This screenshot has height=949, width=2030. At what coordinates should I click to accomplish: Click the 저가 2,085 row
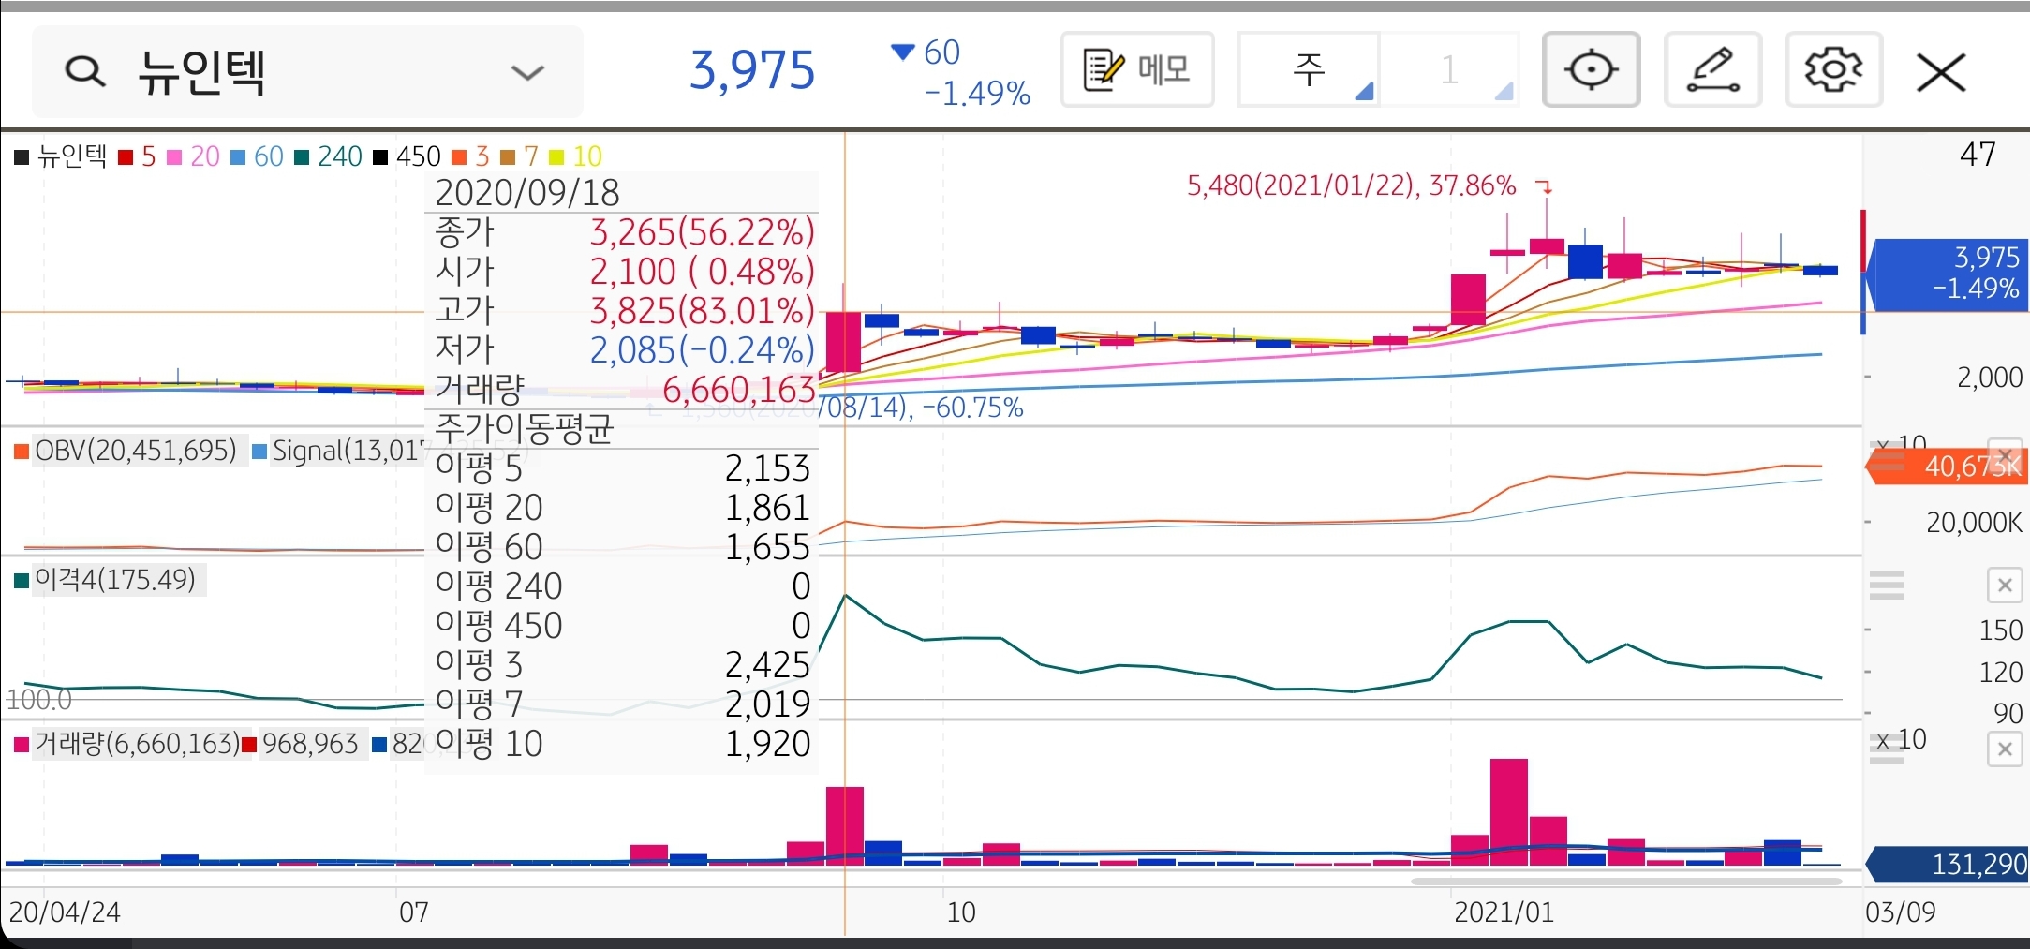(624, 350)
